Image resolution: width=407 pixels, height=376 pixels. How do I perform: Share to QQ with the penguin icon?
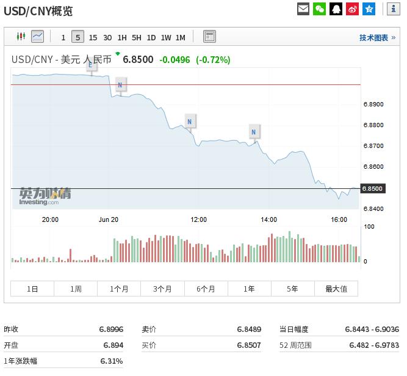point(336,9)
